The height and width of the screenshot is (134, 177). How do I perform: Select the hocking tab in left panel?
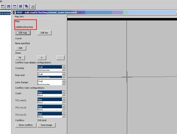[5, 13]
